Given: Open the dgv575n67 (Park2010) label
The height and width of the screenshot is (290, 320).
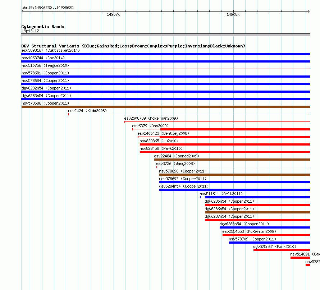Looking at the screenshot, I should point(275,247).
